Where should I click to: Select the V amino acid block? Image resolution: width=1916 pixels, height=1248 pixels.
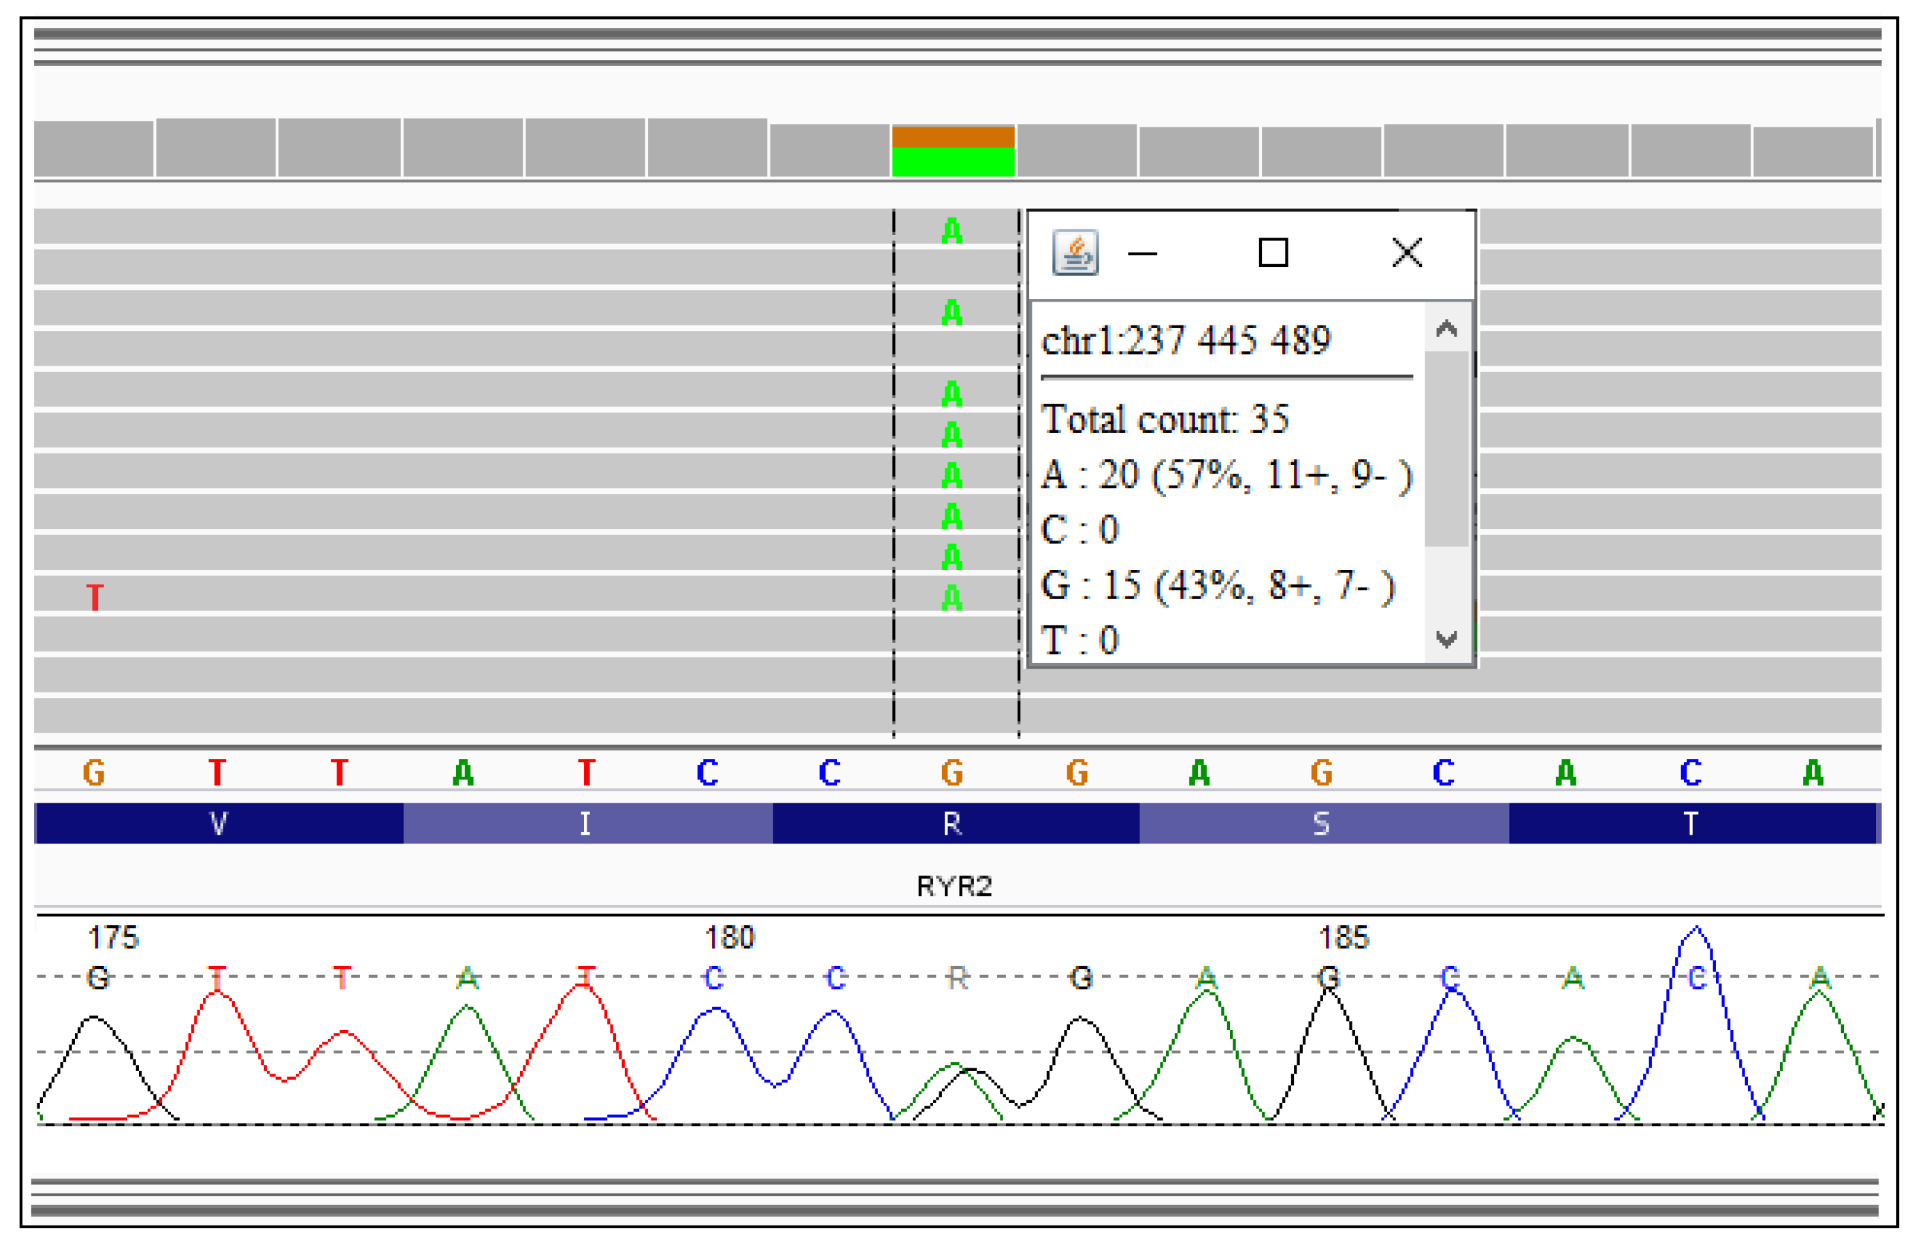[x=218, y=824]
